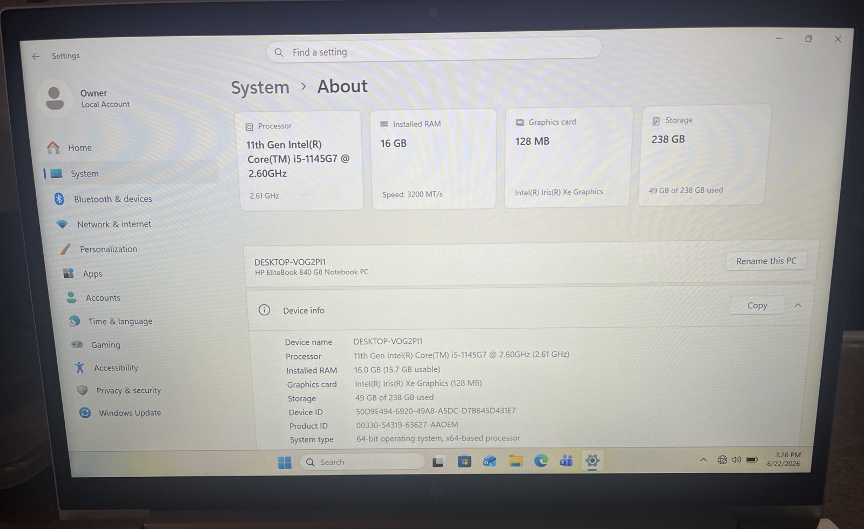The width and height of the screenshot is (864, 529).
Task: Click the '64-bit operating system' system type text
Action: [438, 438]
